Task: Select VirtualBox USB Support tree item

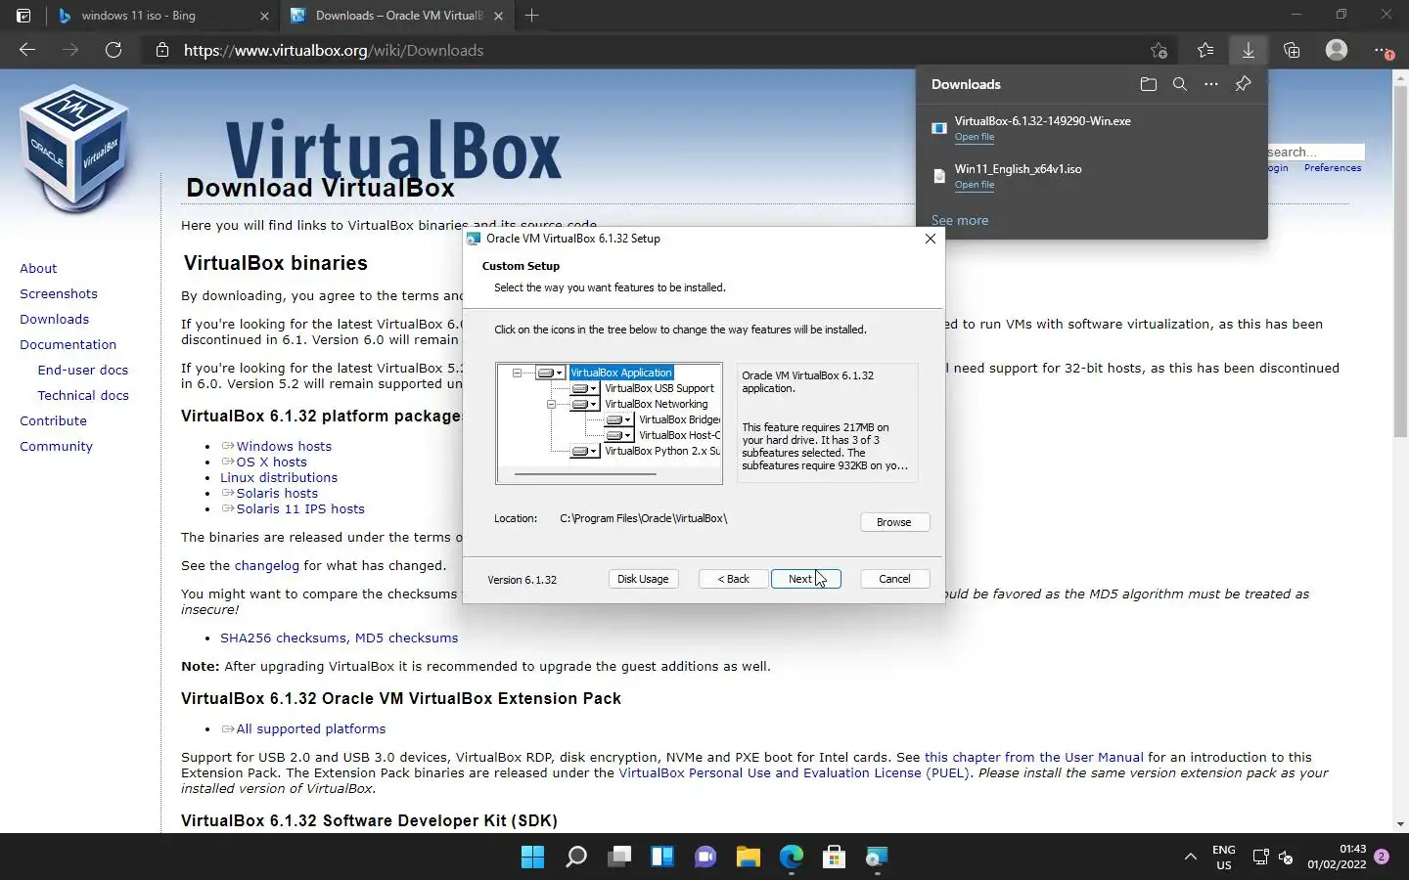Action: click(x=659, y=388)
